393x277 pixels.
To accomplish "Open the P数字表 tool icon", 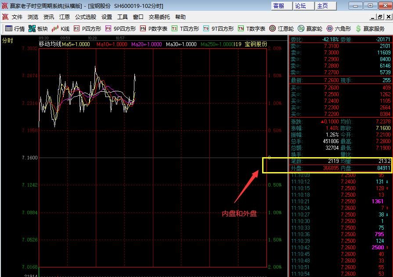I will pos(143,29).
